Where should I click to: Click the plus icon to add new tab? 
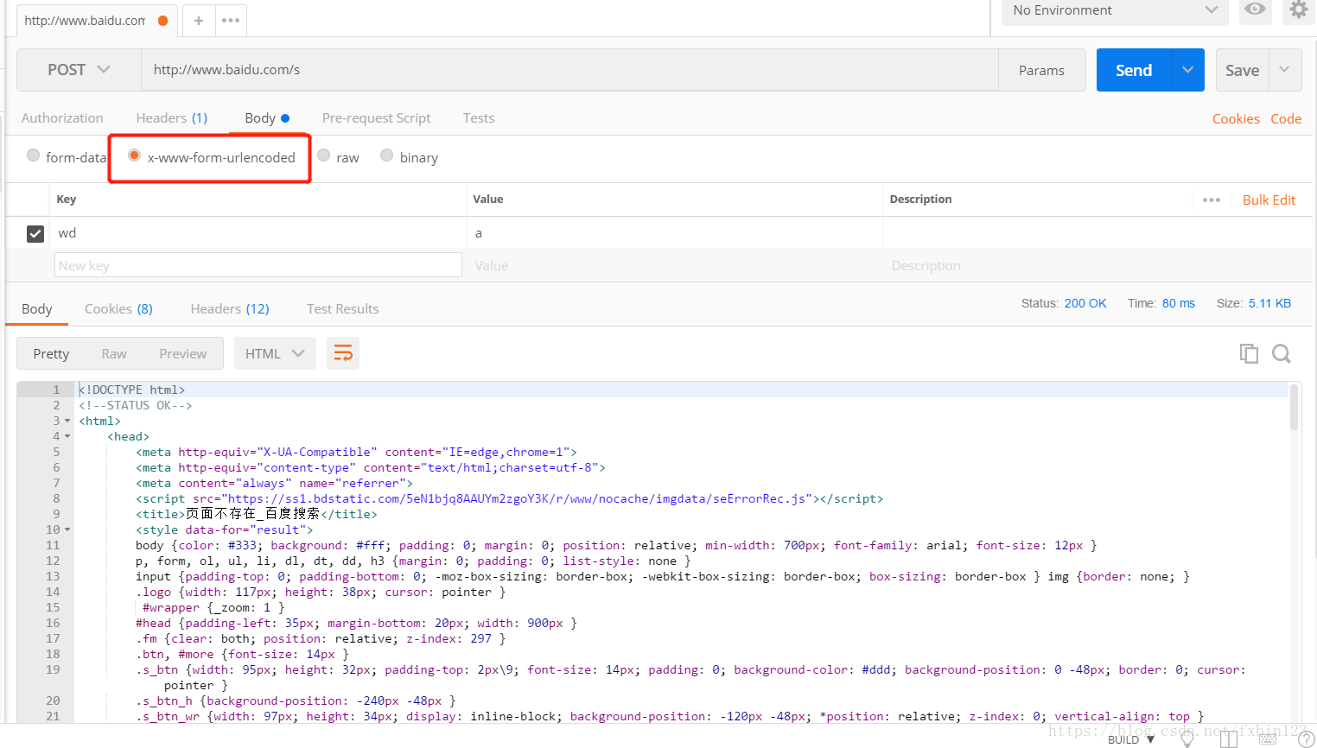[199, 21]
